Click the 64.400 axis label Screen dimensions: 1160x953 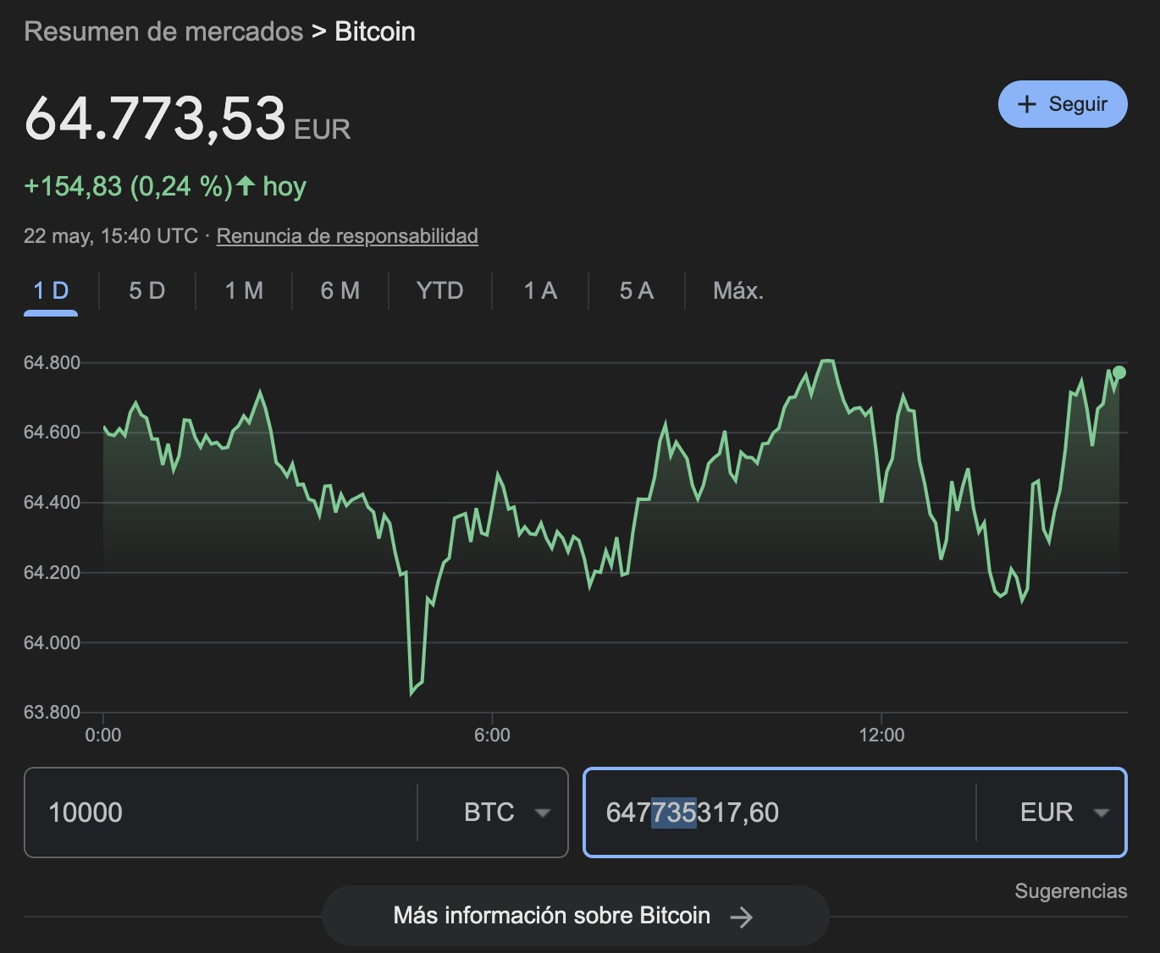click(x=52, y=503)
